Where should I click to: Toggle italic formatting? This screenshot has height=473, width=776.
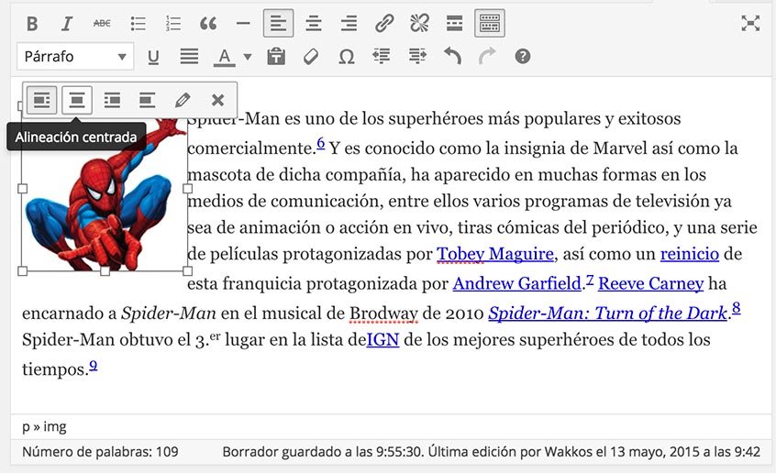pyautogui.click(x=67, y=23)
